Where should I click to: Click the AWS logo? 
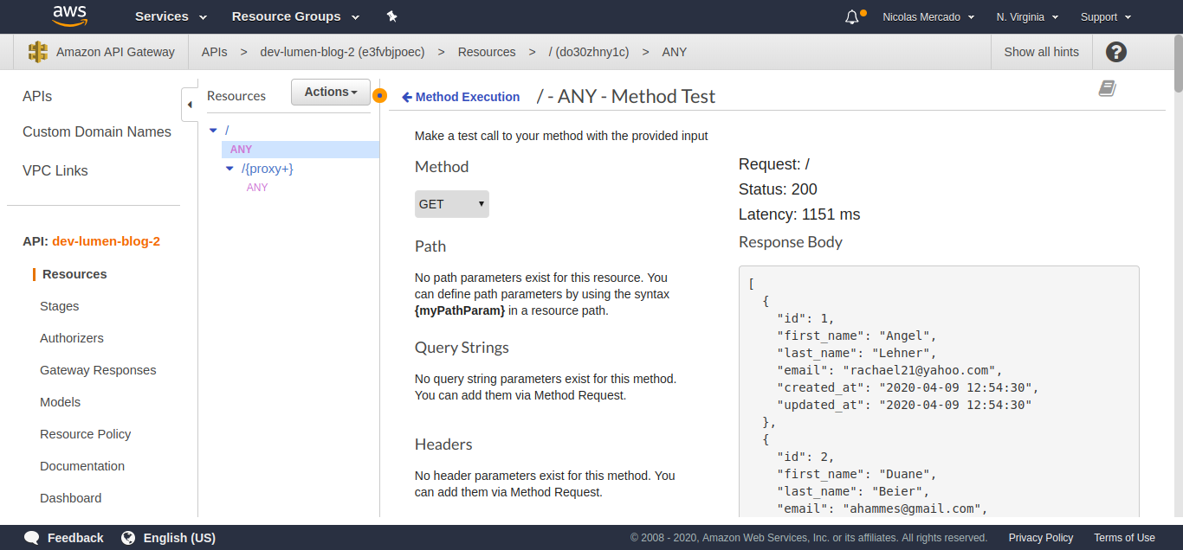click(x=69, y=16)
